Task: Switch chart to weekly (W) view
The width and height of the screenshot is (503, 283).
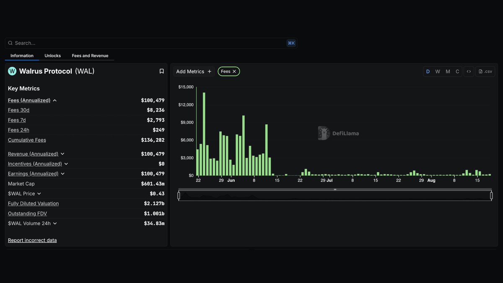Action: (438, 72)
